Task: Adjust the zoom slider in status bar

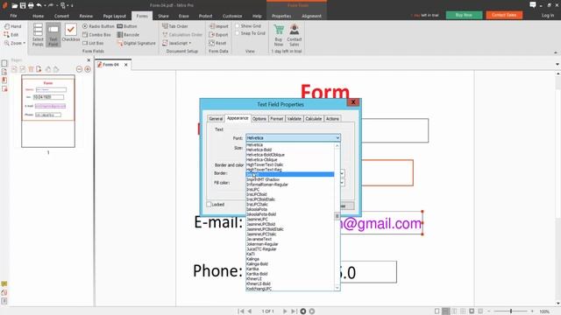Action: tap(511, 311)
